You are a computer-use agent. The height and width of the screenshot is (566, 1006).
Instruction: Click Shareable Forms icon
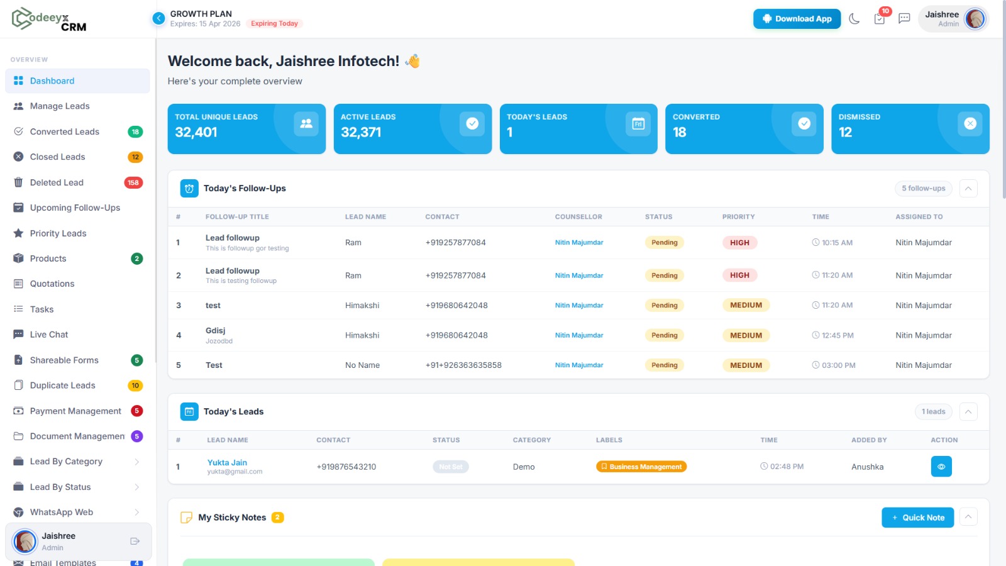tap(18, 360)
